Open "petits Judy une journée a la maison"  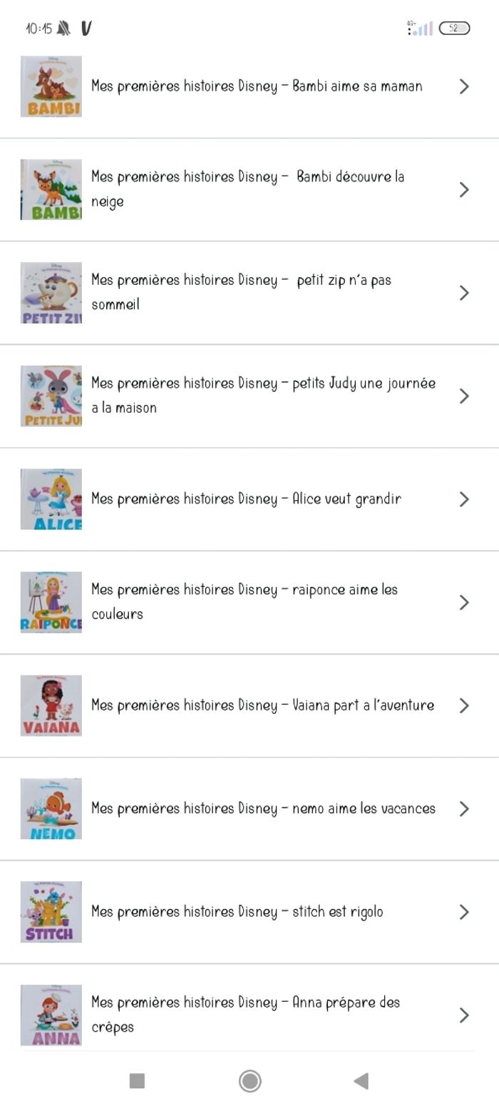263,395
